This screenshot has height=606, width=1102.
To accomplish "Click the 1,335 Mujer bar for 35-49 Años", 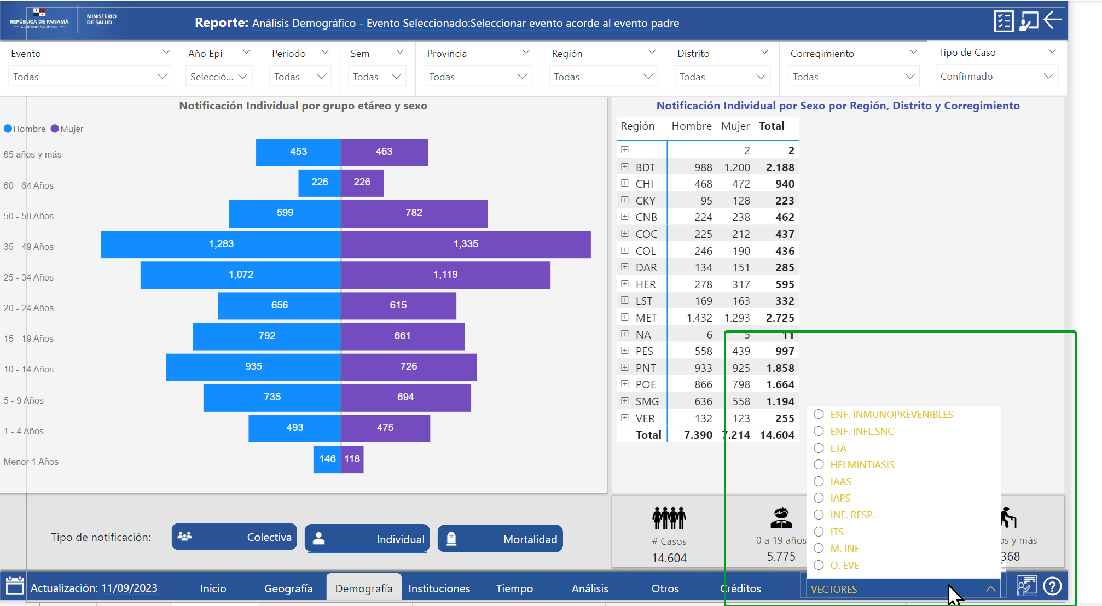I will tap(466, 244).
